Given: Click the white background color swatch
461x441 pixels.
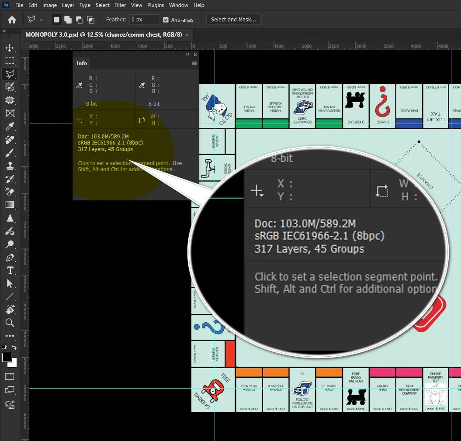Looking at the screenshot, I should tap(14, 364).
